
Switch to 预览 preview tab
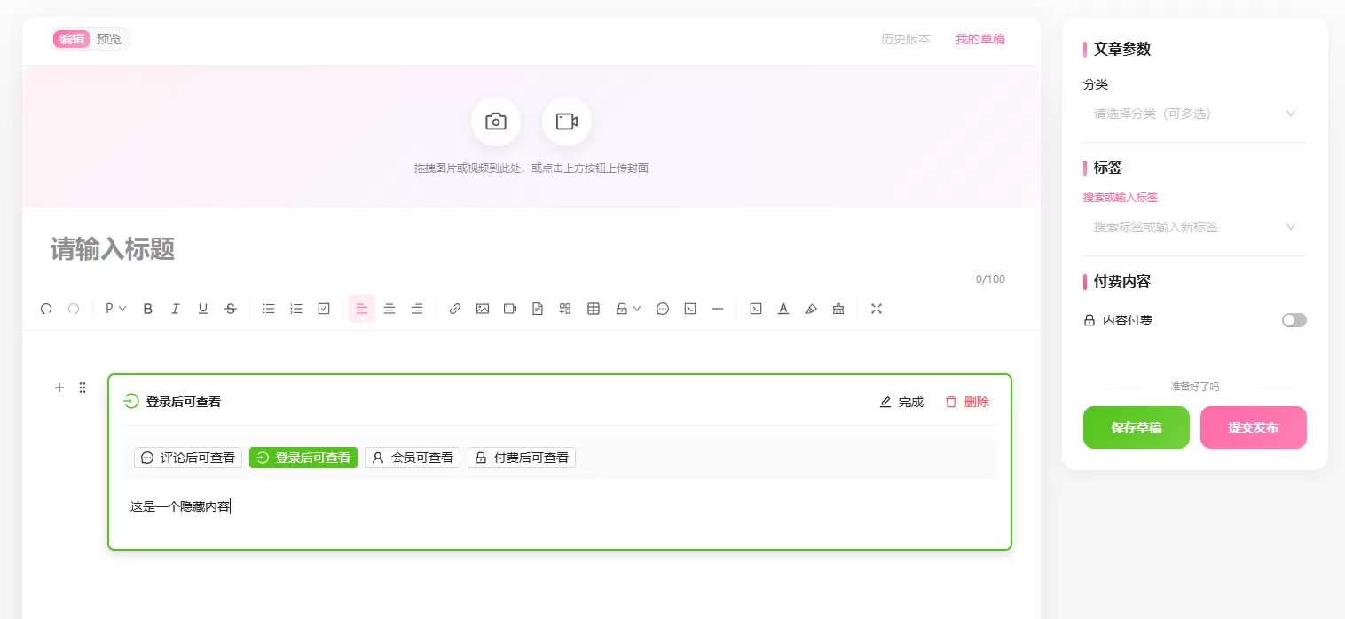pyautogui.click(x=109, y=39)
